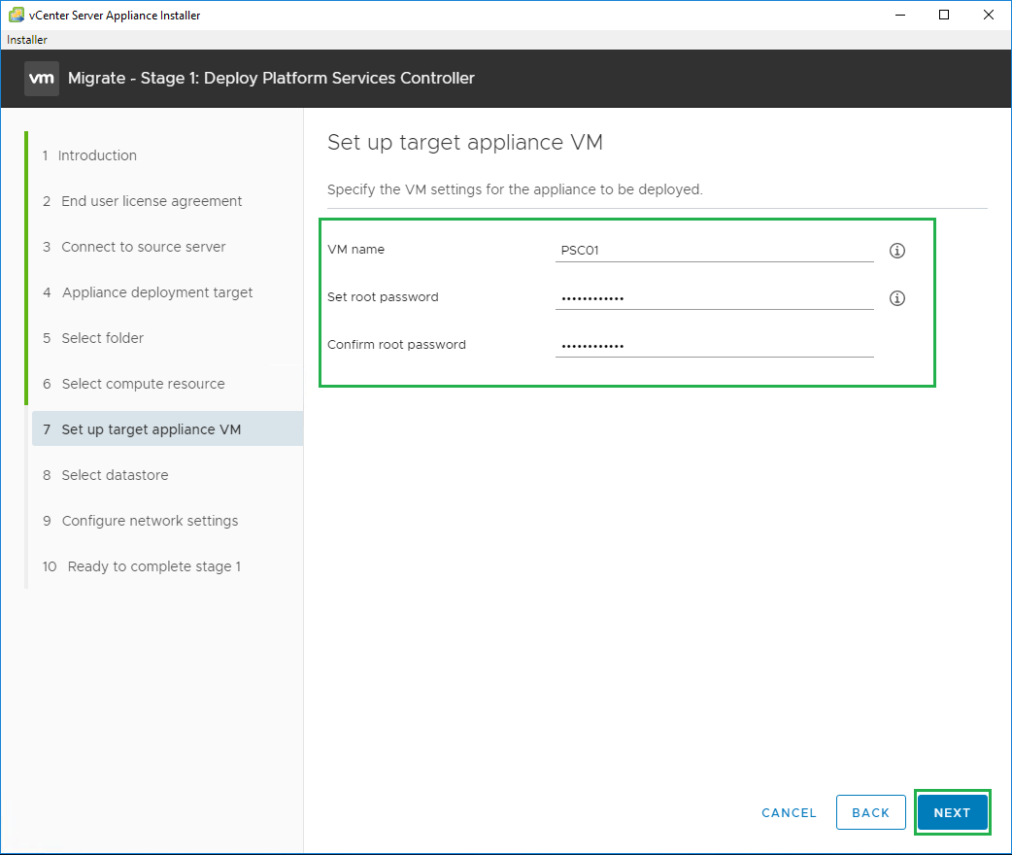This screenshot has height=855, width=1012.
Task: Click the CANCEL link
Action: tap(789, 813)
